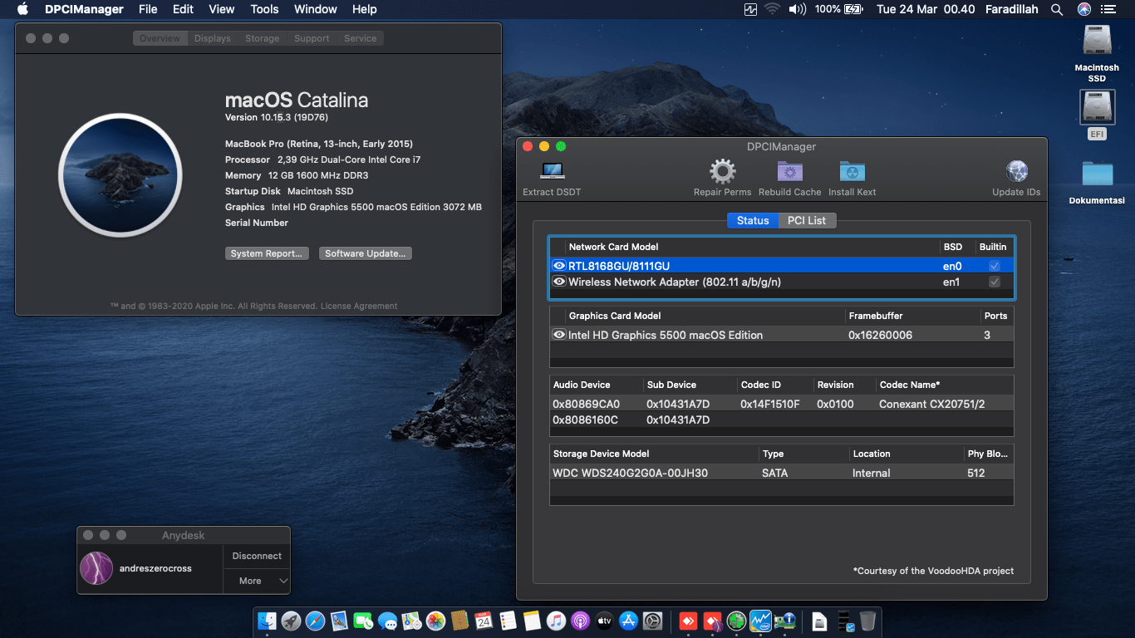Click the Siri menu bar icon
This screenshot has width=1135, height=638.
coord(1083,9)
